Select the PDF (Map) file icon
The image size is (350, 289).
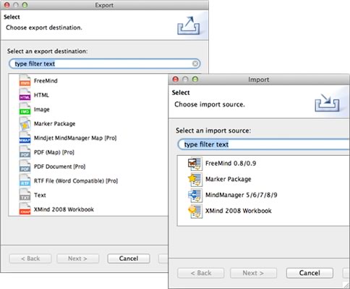click(25, 152)
